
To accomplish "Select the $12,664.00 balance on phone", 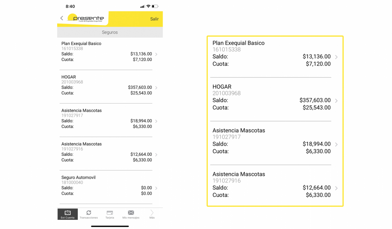I will coord(141,154).
